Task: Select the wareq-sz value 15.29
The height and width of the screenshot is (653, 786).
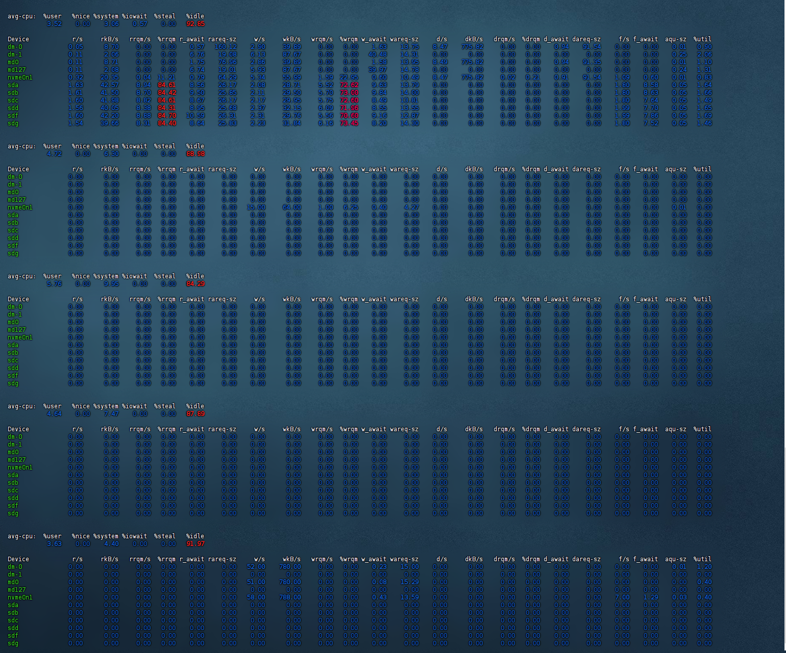Action: pos(410,582)
